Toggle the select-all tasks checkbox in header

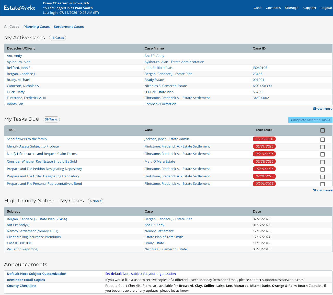[x=323, y=130]
